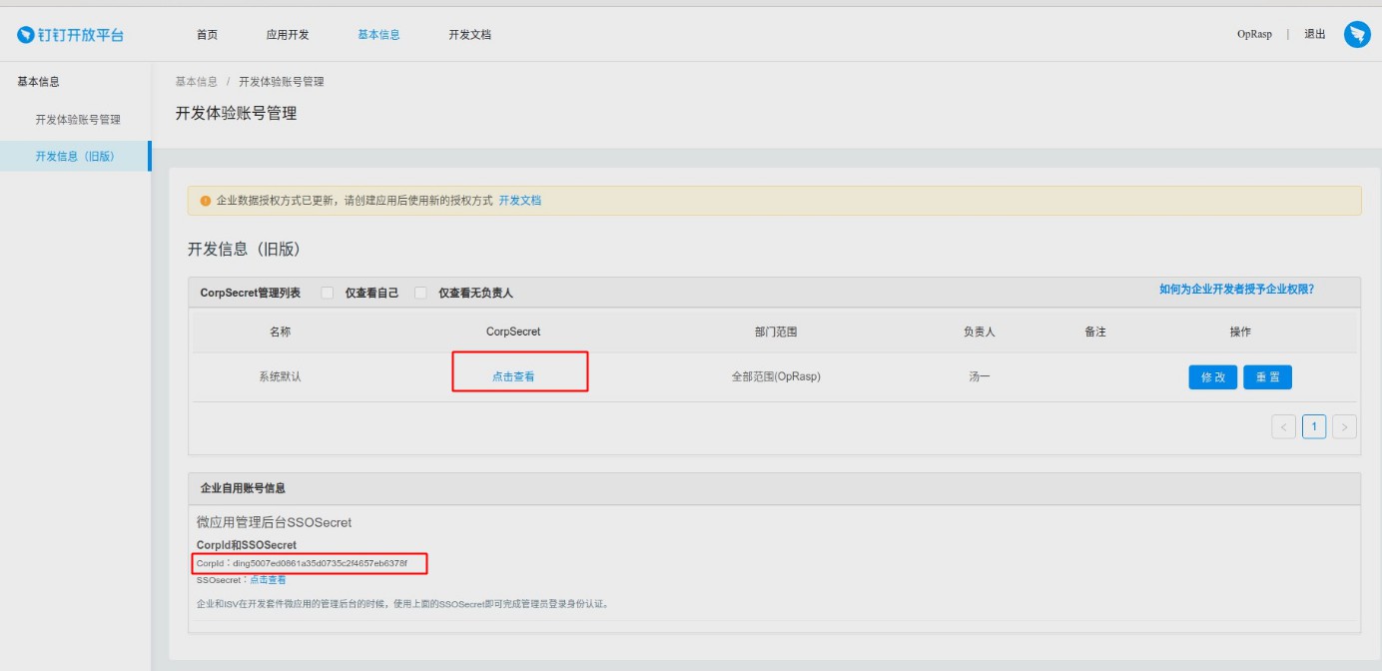Reveal SSOsecret via 点击查看 link
Viewport: 1382px width, 671px height.
pyautogui.click(x=268, y=580)
